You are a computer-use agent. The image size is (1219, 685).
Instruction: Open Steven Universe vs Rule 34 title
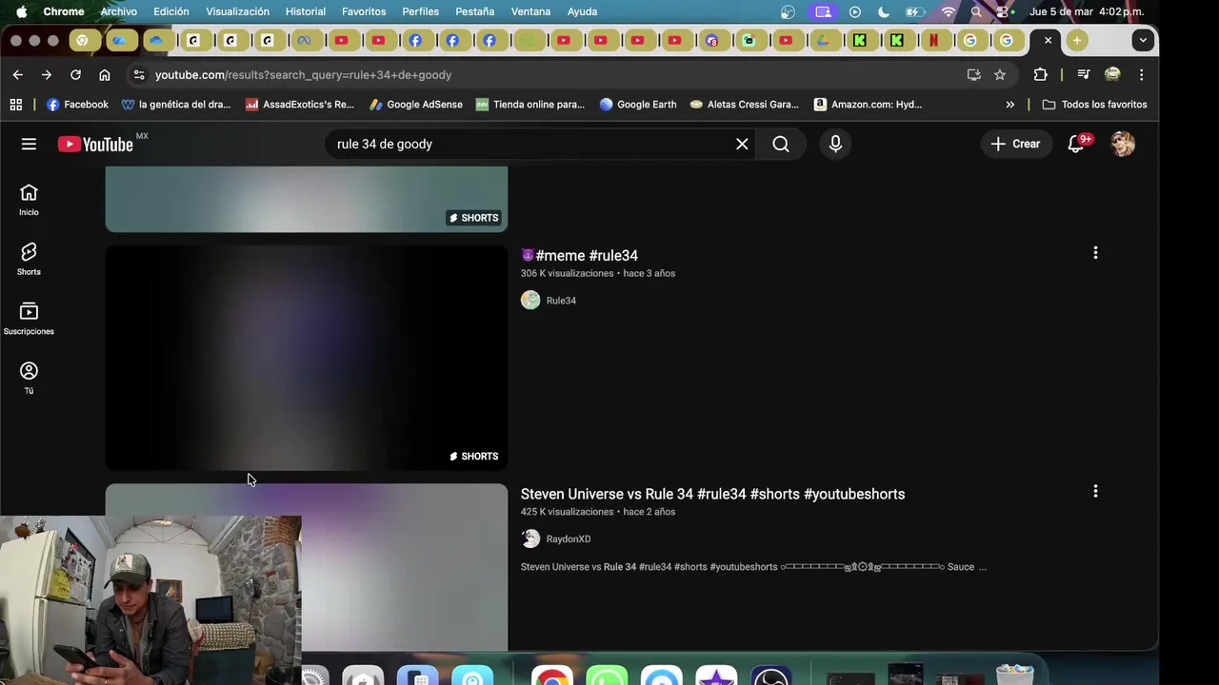pos(712,494)
